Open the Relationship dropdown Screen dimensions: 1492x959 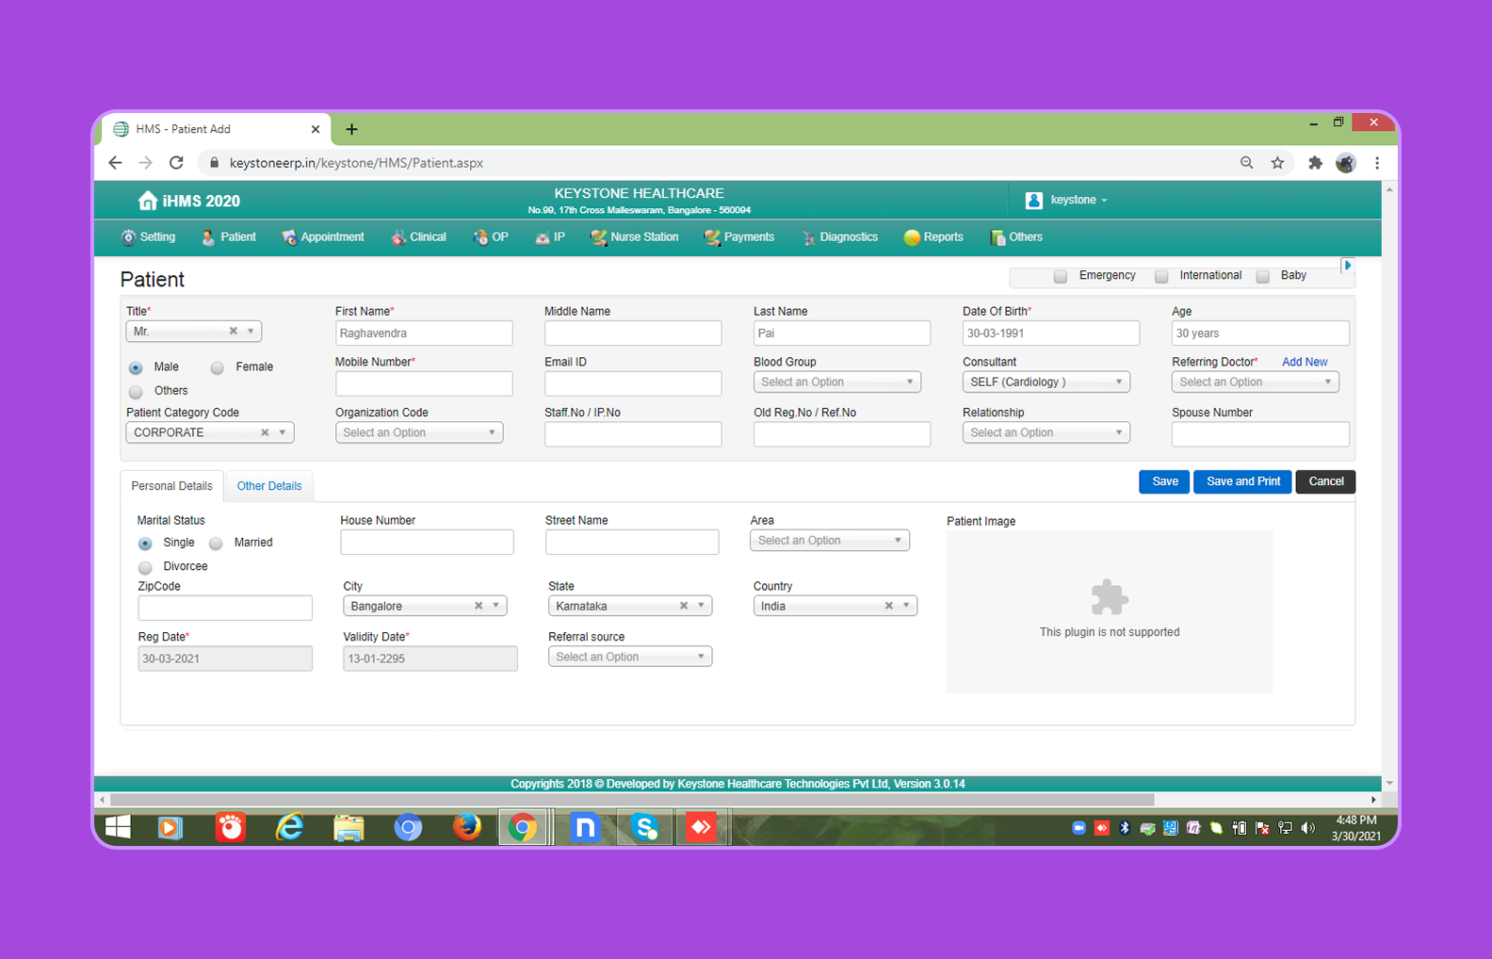[1046, 432]
